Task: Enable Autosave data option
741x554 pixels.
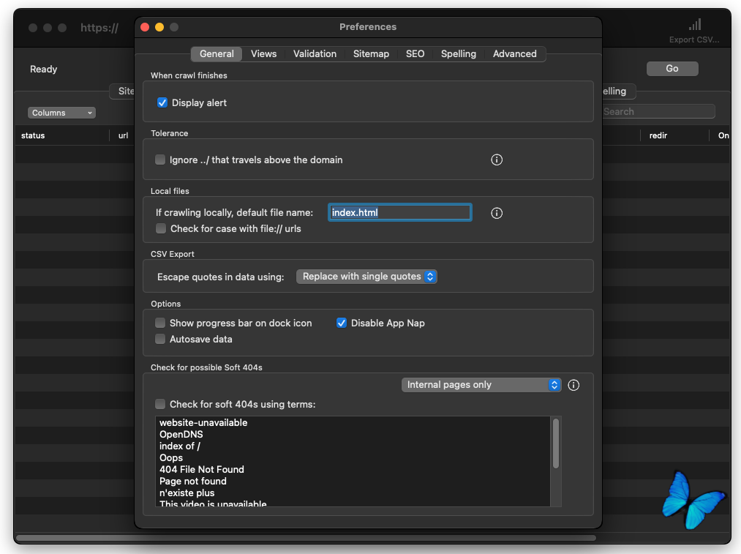Action: tap(160, 339)
